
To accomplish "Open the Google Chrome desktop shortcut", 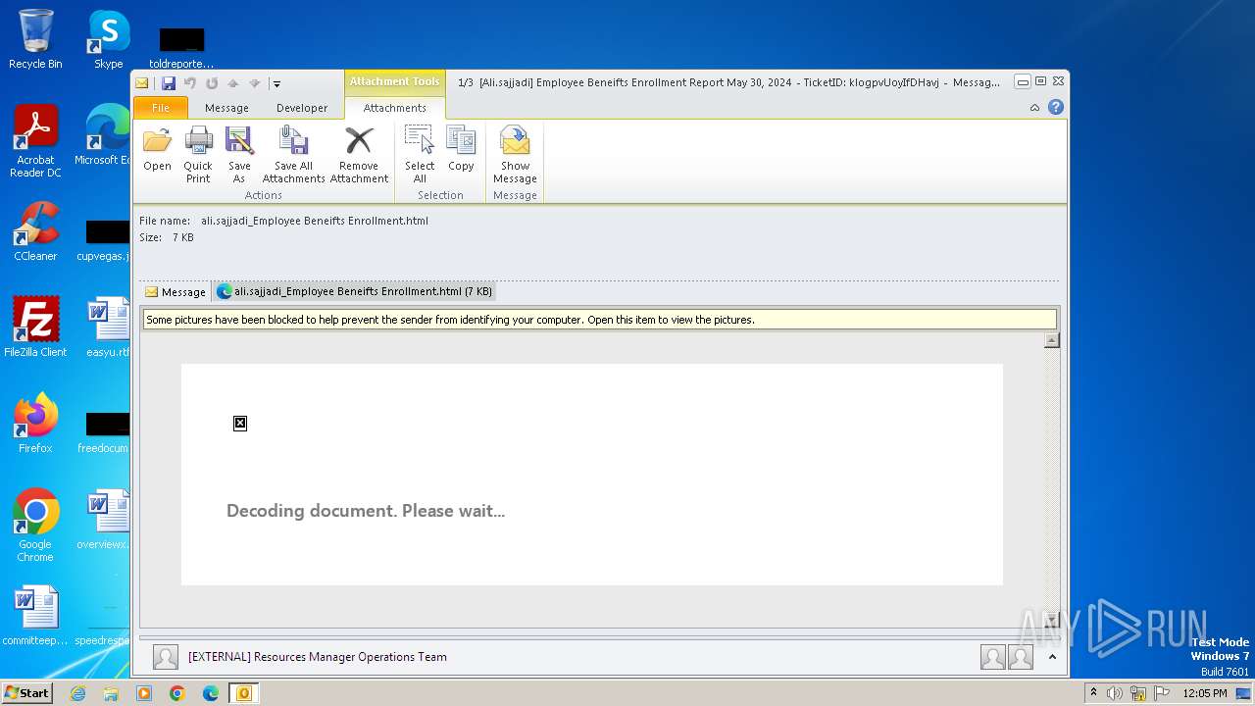I will [35, 525].
